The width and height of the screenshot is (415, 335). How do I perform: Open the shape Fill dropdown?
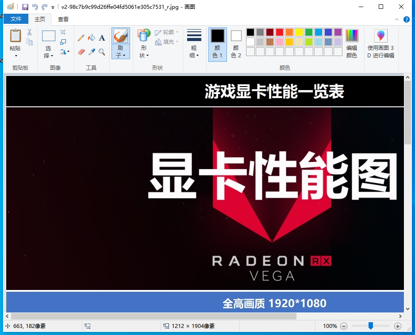tap(167, 42)
